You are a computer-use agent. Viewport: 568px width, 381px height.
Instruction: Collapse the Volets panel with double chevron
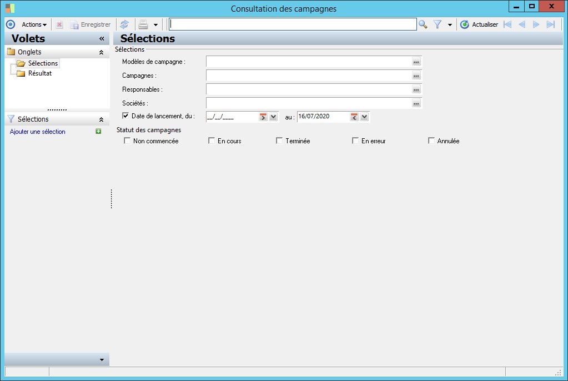[x=102, y=38]
